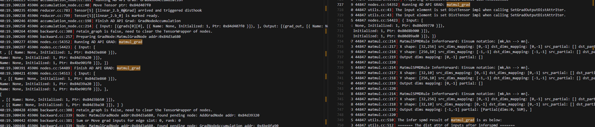
Task: Click line number 744 in the right gutter
Action: click(340, 94)
